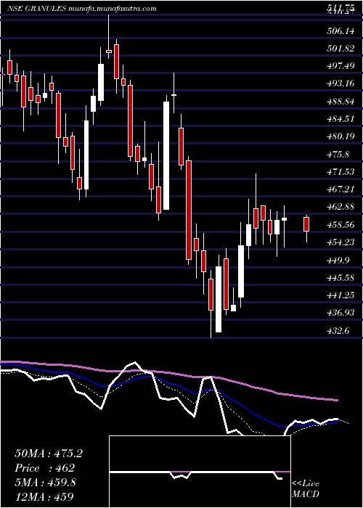Screen dimensions: 363x508
Task: Click the 488.84 price axis label
Action: point(340,102)
